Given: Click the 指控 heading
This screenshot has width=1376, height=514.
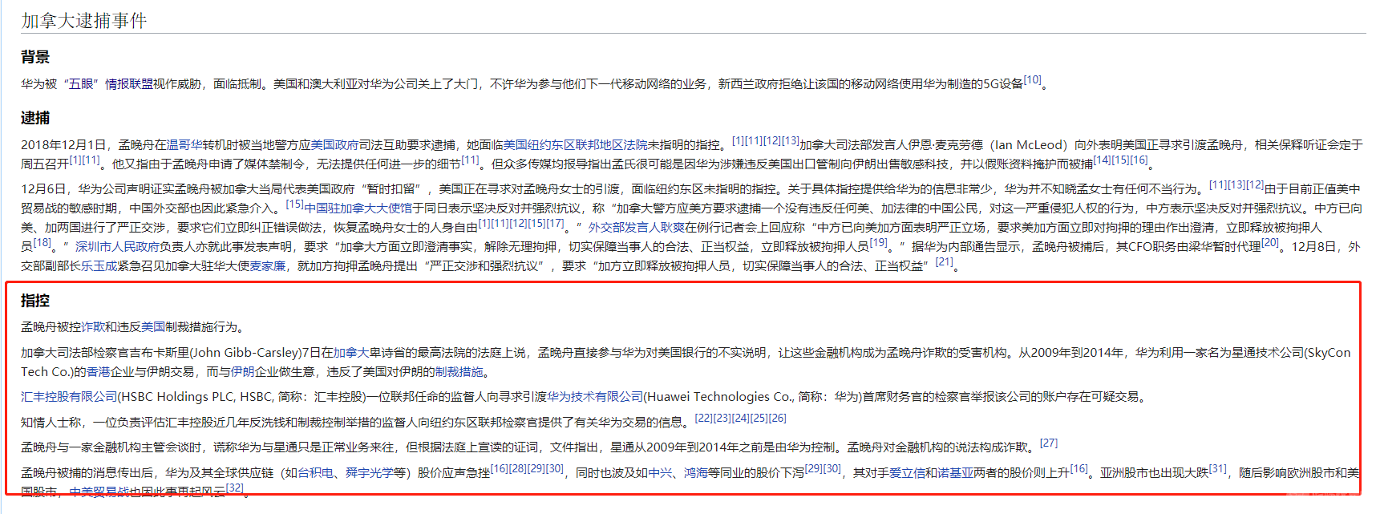Looking at the screenshot, I should (x=35, y=301).
